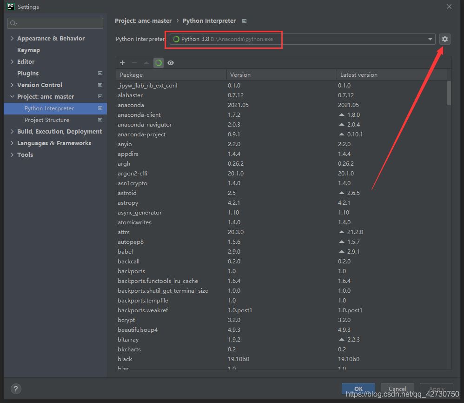Click the minus icon to uninstall package
Viewport: 464px width, 403px height.
tap(134, 63)
